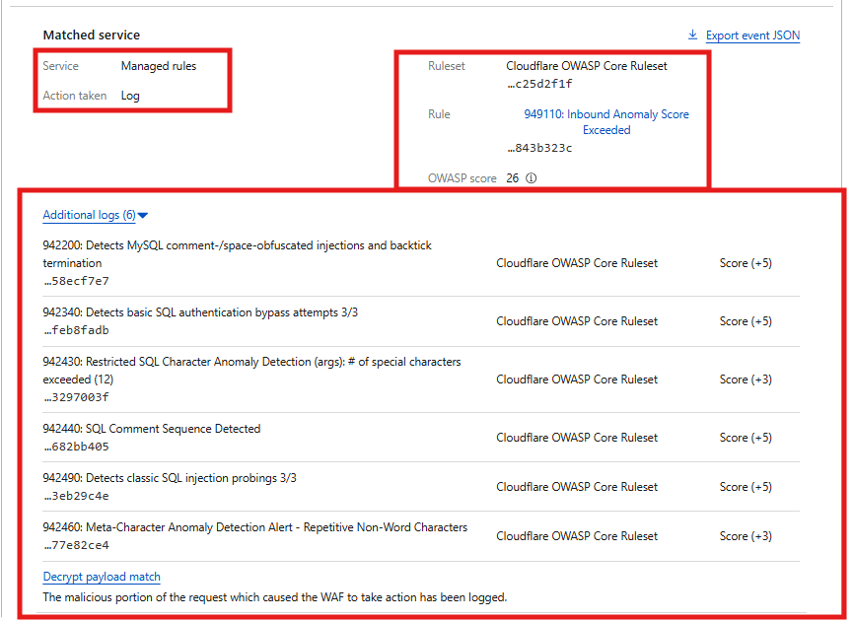
Task: Select the 942430 Restricted SQL Character Anomaly entry
Action: pyautogui.click(x=251, y=370)
